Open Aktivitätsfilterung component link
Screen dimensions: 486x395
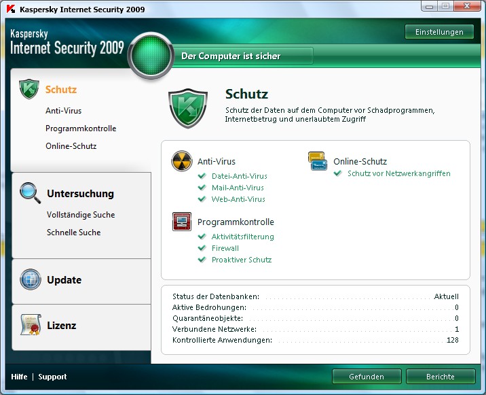tap(243, 237)
